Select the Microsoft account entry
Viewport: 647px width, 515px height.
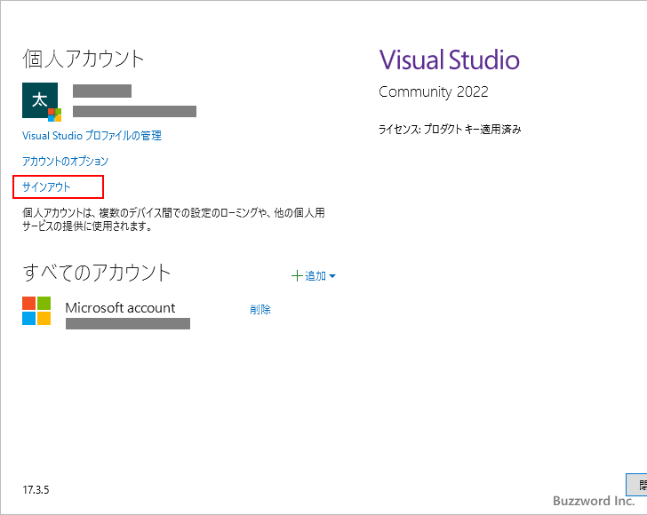[x=120, y=307]
